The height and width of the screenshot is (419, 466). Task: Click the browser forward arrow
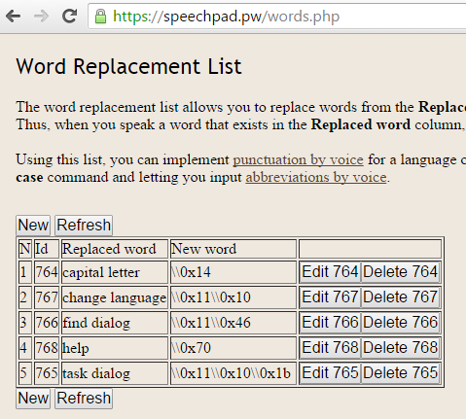[x=41, y=16]
